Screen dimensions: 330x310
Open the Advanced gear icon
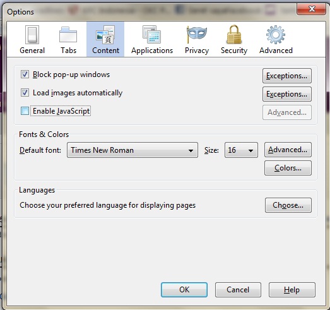click(276, 35)
